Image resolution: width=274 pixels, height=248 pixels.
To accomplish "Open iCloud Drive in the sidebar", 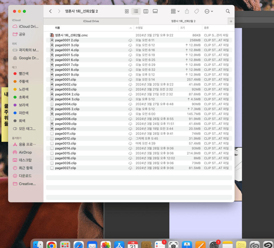I will click(x=26, y=27).
